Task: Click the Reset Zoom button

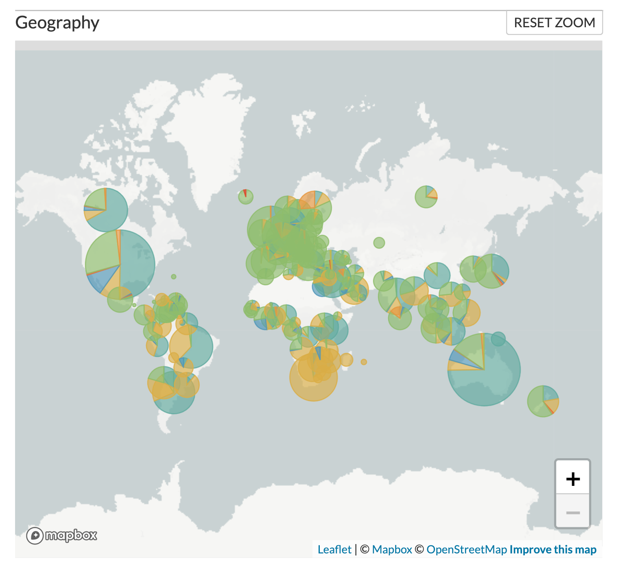Action: tap(554, 23)
